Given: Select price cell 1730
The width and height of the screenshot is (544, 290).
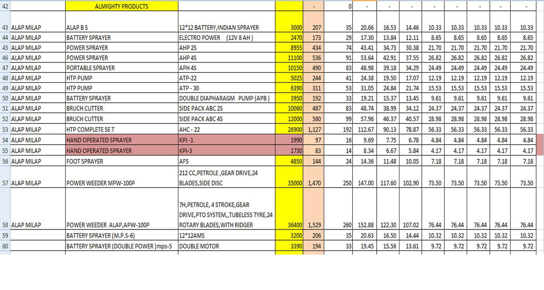Looking at the screenshot, I should [289, 151].
